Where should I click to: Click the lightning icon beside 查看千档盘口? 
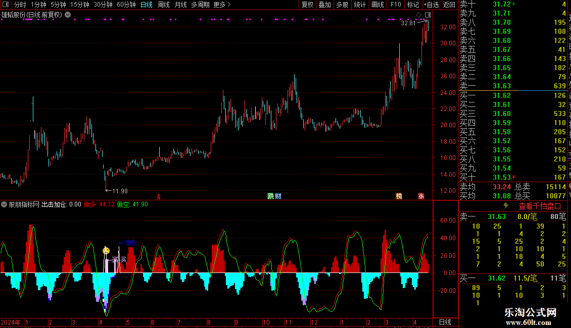coord(506,206)
